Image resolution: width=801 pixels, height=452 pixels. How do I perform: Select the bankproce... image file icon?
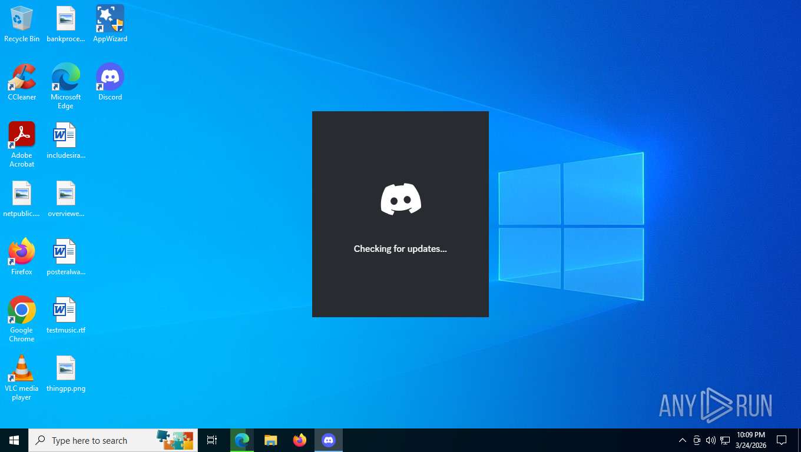[x=66, y=24]
